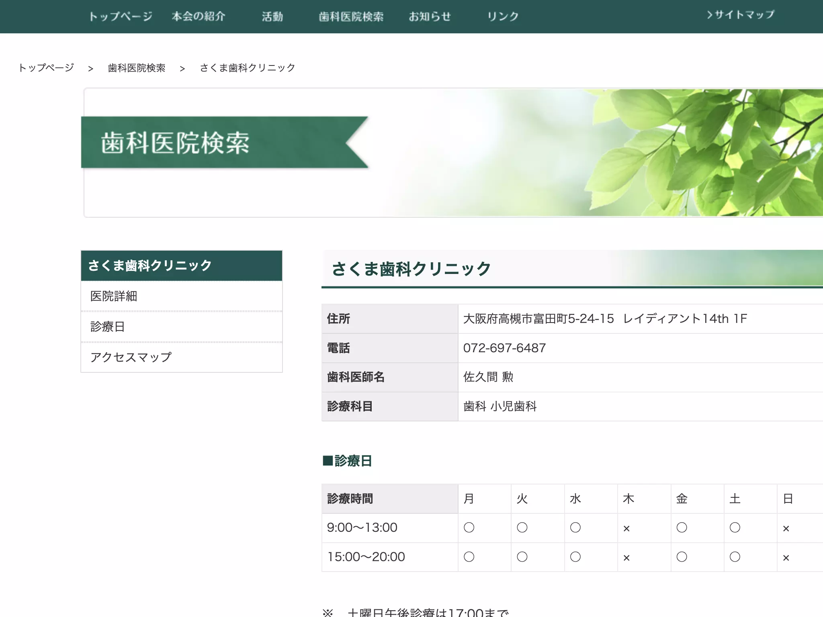Screen dimensions: 823x617
Task: Click the 日 column header
Action: click(800, 499)
